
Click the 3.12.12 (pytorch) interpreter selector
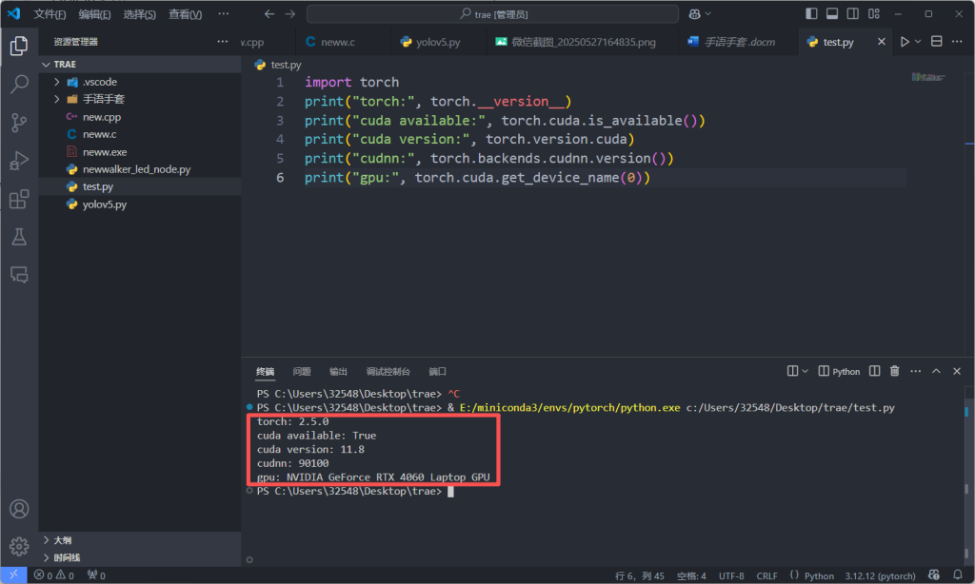click(x=881, y=575)
